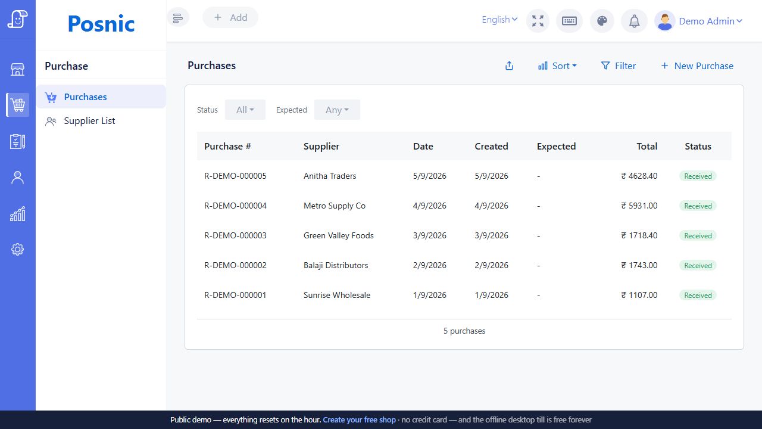
Task: Expand the Demo Admin user menu
Action: tap(711, 21)
